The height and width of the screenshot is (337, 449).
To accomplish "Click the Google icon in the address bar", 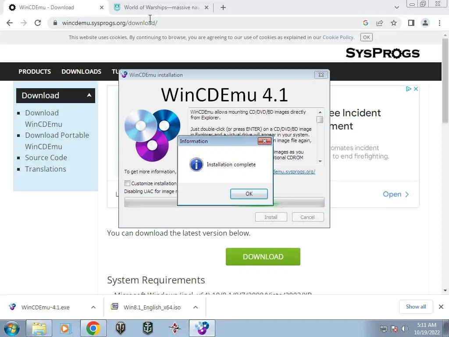I will point(365,23).
